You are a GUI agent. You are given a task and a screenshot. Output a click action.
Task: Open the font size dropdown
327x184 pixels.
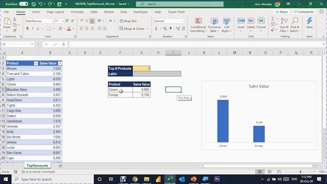63,21
